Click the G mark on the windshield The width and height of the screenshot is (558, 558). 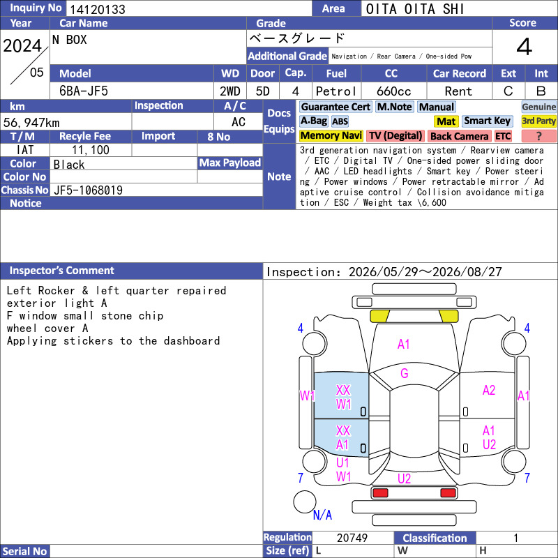(x=405, y=373)
